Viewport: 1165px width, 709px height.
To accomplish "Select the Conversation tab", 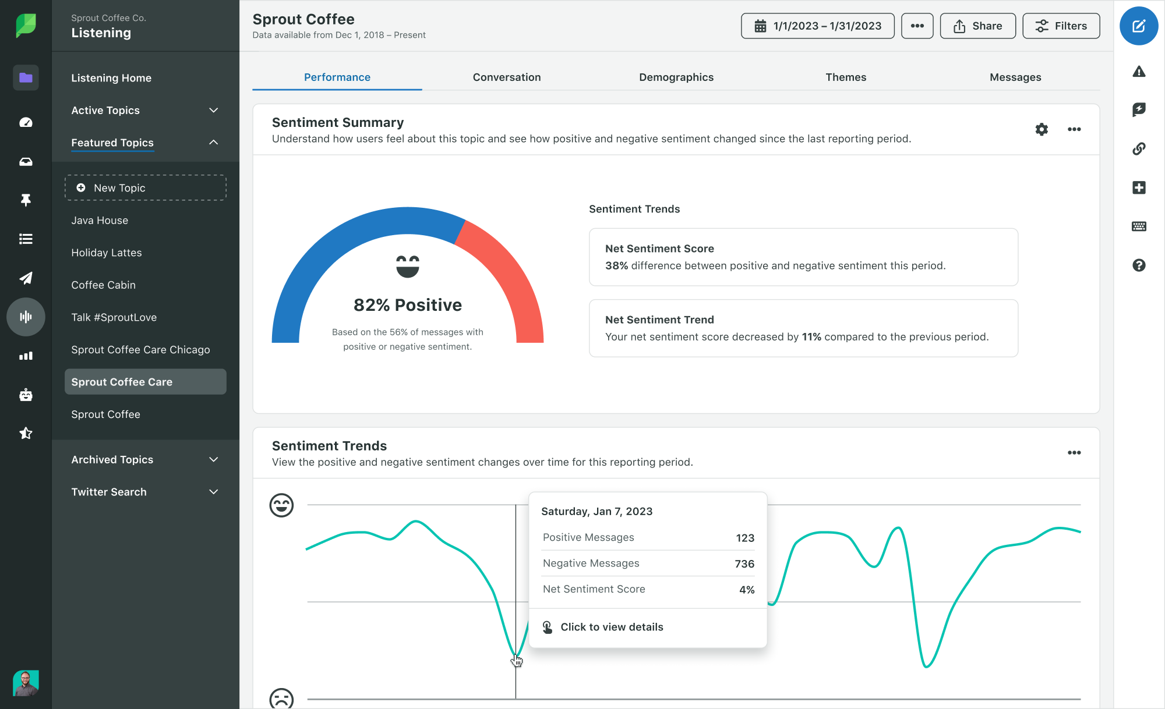I will 506,76.
